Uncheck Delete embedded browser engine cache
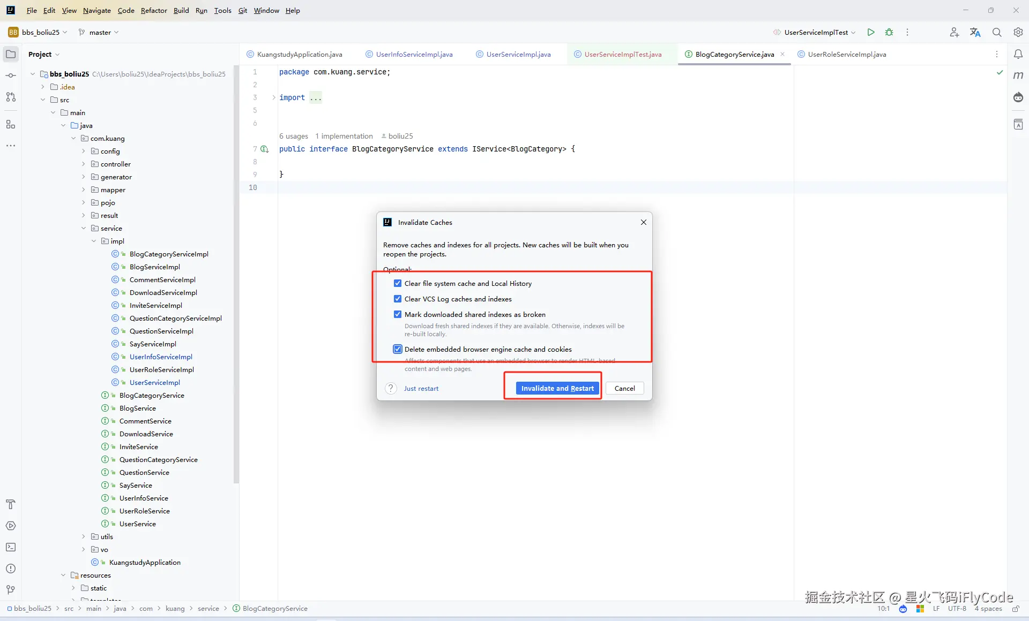 point(398,349)
